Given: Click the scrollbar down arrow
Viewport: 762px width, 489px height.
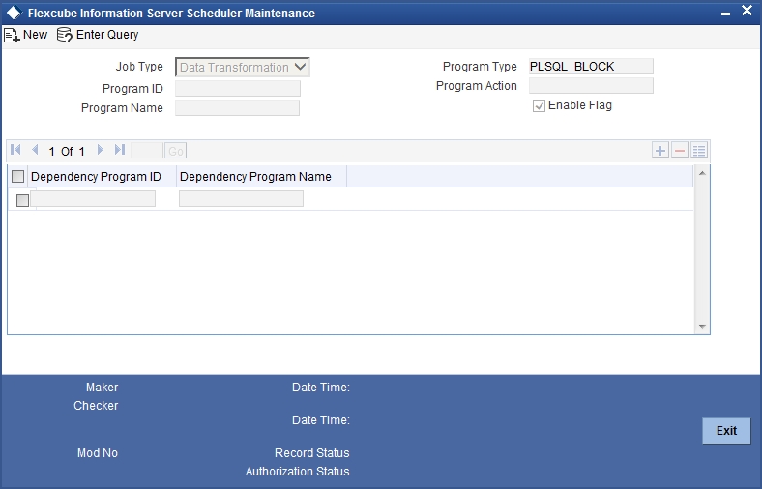Looking at the screenshot, I should [x=702, y=327].
